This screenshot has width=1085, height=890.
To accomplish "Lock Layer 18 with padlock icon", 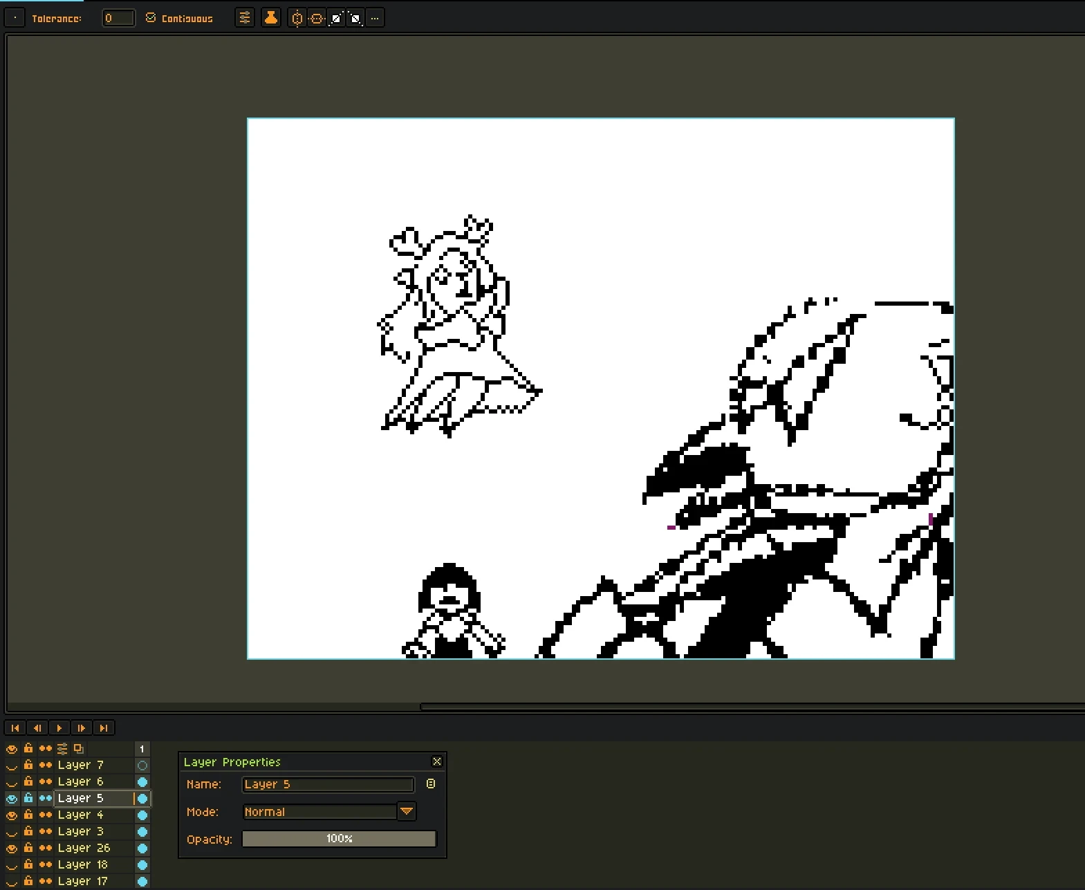I will pos(28,864).
